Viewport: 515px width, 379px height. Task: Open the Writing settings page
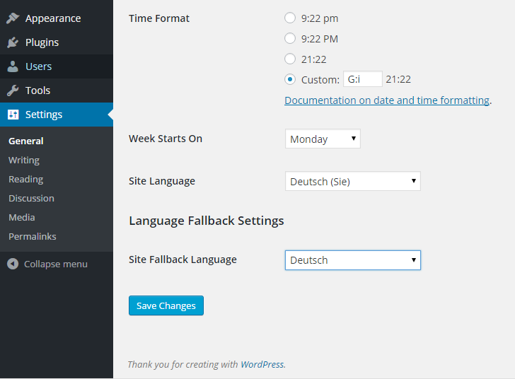click(x=24, y=160)
